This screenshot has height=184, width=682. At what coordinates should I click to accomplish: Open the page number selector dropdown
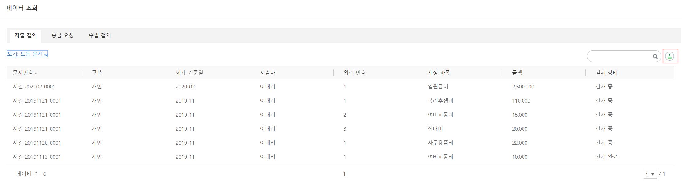(x=650, y=175)
